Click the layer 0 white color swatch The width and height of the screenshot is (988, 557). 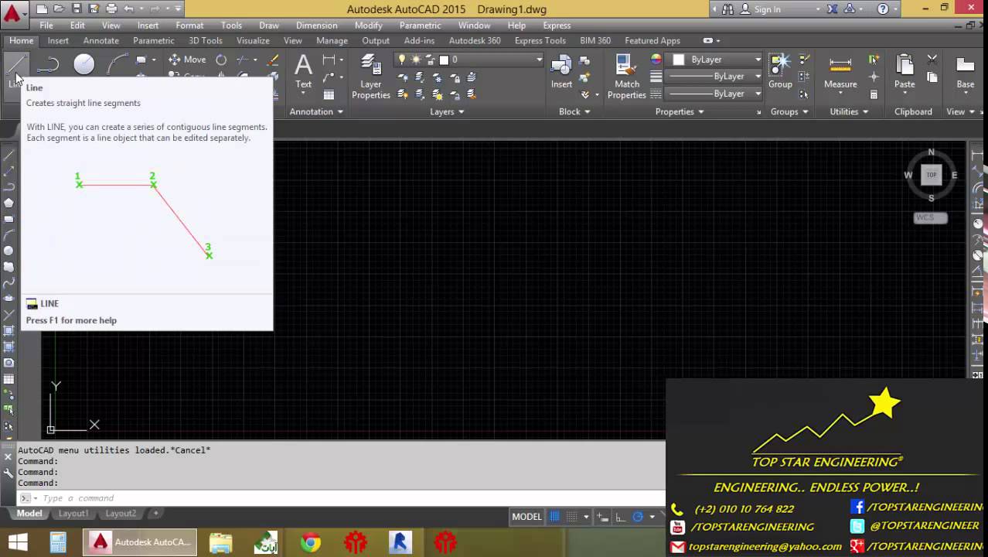(444, 60)
